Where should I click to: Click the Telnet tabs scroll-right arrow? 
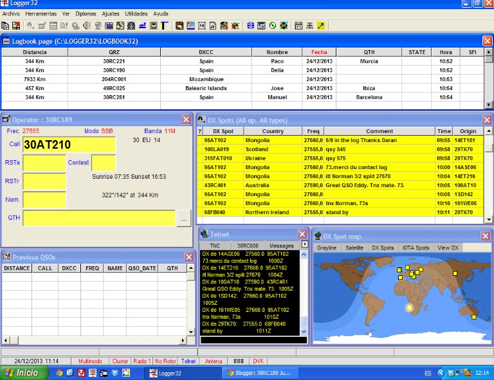point(305,244)
